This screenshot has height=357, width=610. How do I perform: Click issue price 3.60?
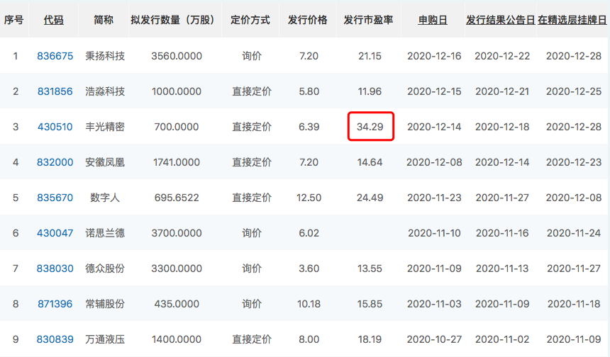309,268
